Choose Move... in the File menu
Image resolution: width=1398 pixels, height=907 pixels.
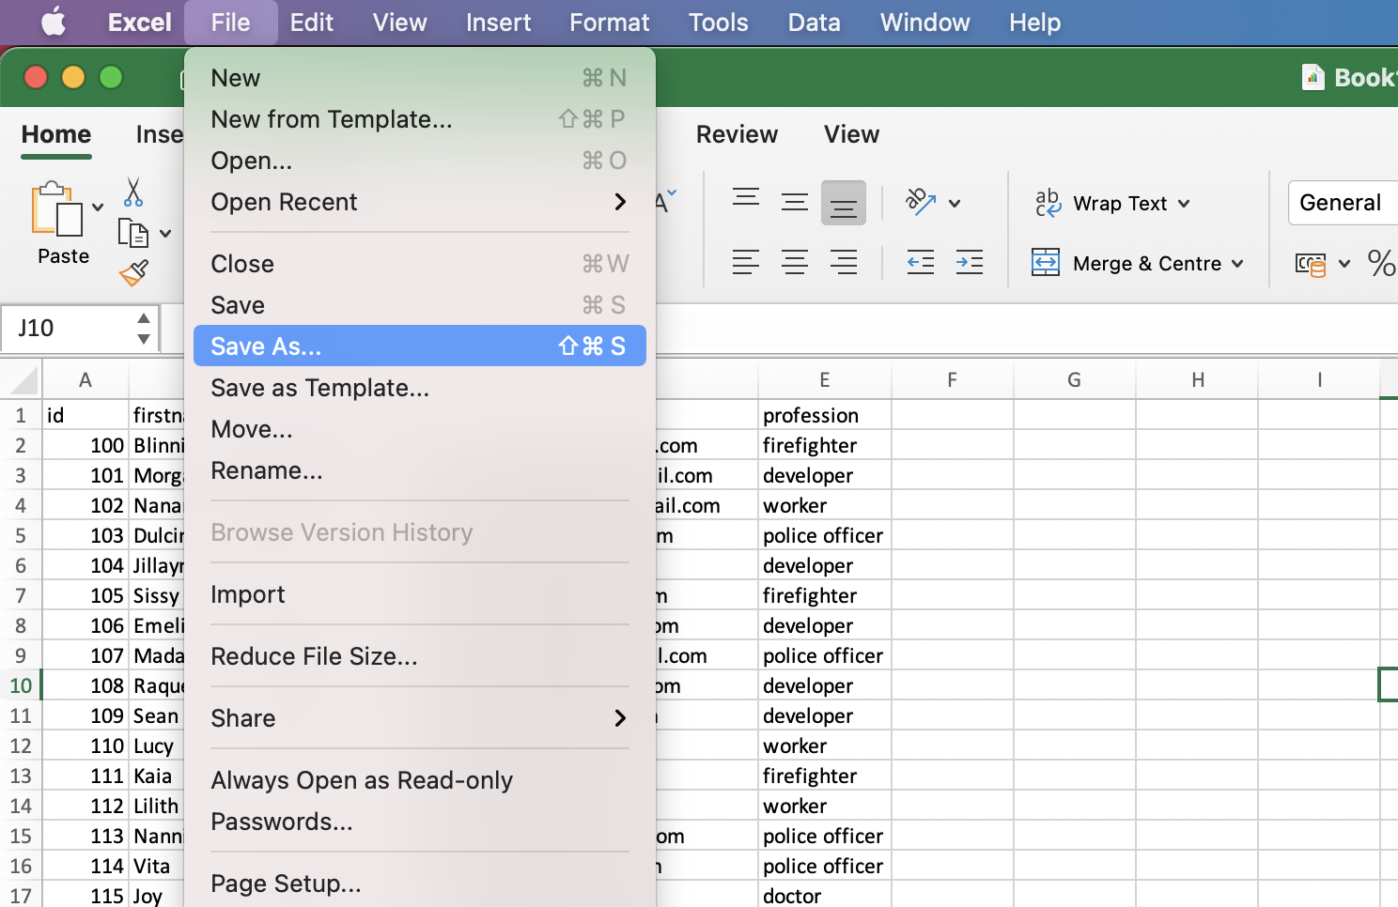(x=420, y=429)
